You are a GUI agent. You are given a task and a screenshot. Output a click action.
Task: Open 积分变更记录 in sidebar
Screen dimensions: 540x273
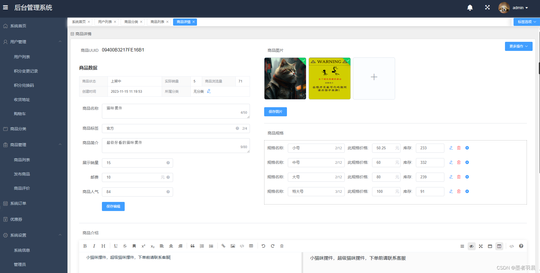(26, 71)
